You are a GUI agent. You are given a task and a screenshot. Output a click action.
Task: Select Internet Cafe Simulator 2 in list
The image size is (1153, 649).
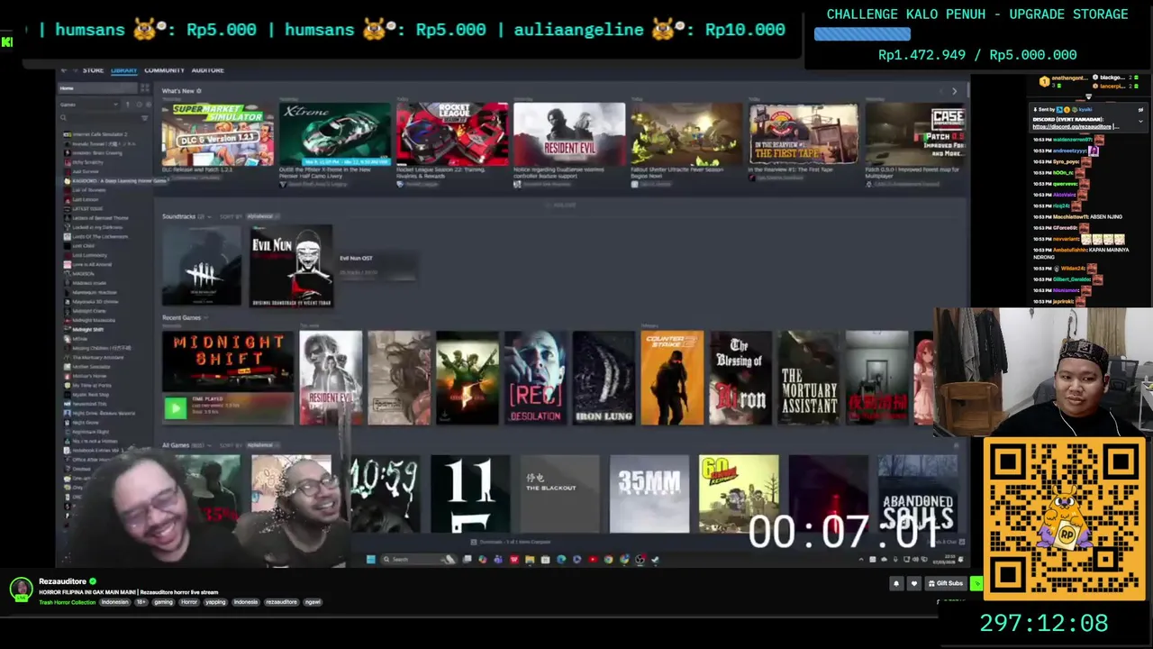coord(100,134)
